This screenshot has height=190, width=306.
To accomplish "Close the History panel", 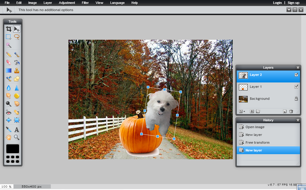I will coord(298,120).
